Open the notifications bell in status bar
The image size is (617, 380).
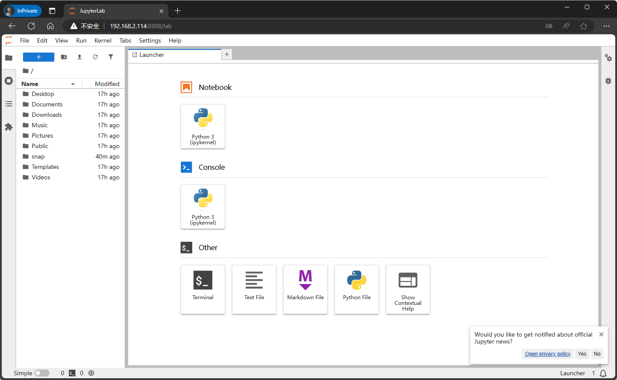pos(603,373)
